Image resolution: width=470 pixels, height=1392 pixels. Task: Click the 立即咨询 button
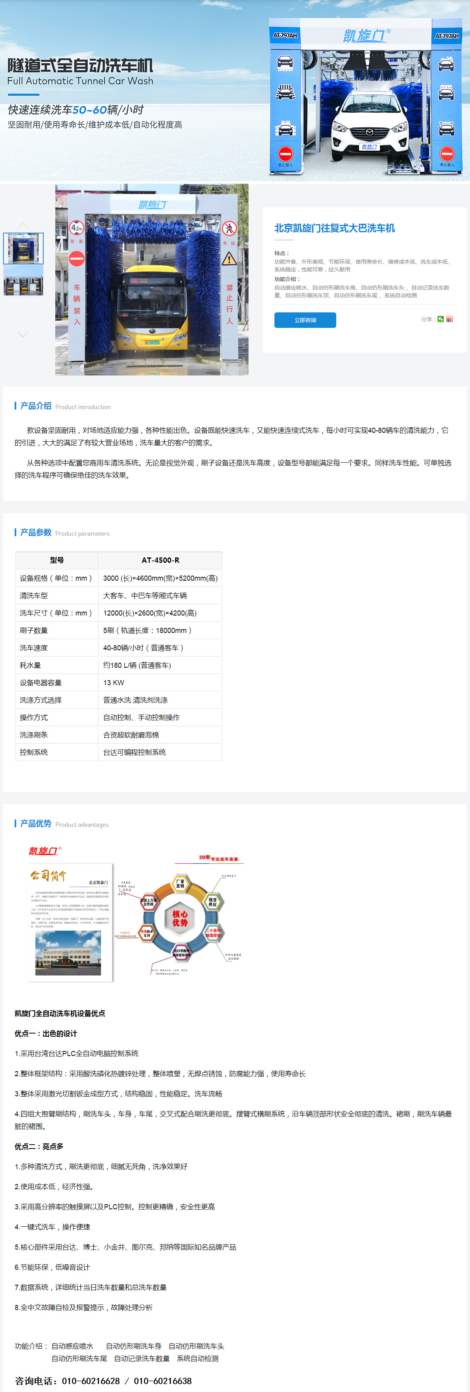tap(305, 320)
